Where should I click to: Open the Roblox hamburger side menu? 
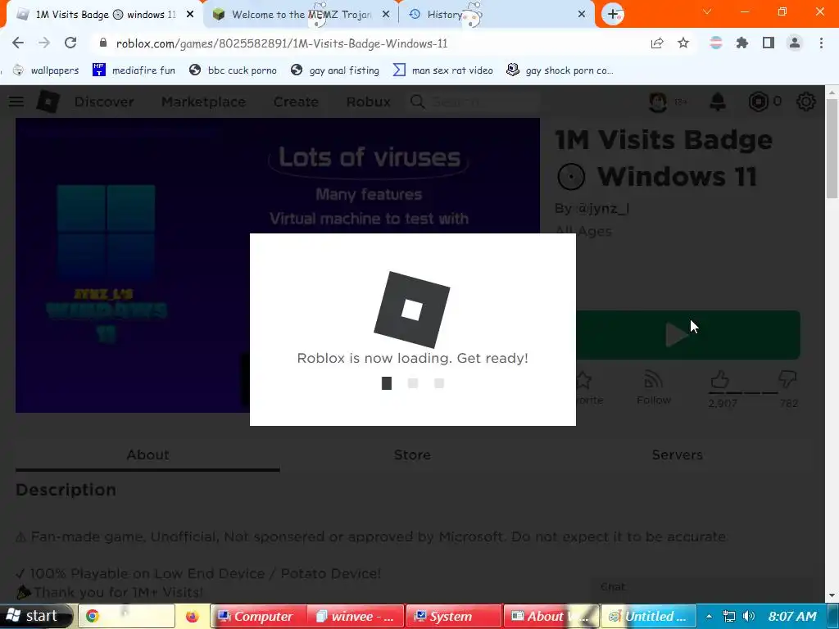16,101
